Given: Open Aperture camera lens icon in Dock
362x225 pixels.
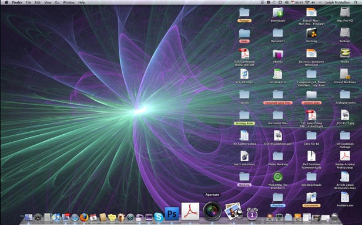Looking at the screenshot, I should tap(212, 211).
